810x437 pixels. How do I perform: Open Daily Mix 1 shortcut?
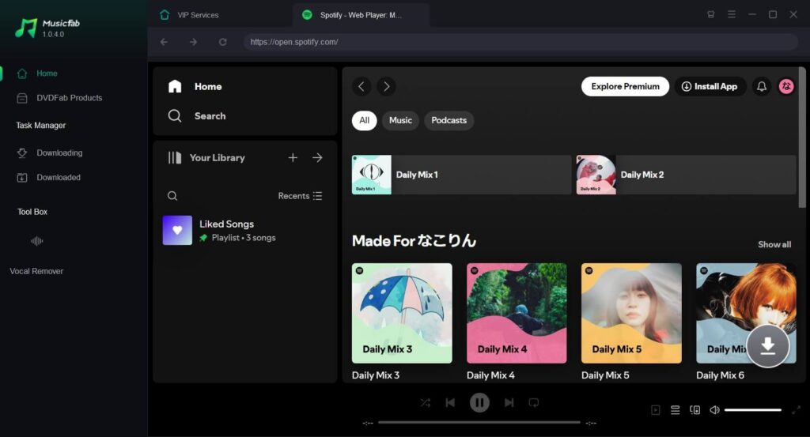coord(461,175)
